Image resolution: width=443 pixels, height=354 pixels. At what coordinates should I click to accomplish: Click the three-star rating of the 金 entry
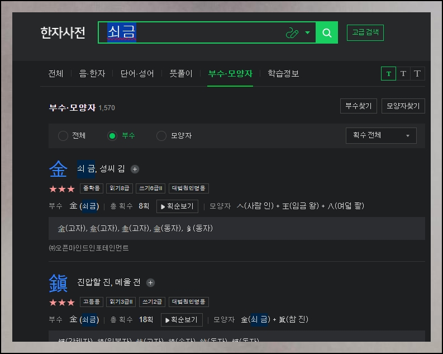pyautogui.click(x=62, y=188)
